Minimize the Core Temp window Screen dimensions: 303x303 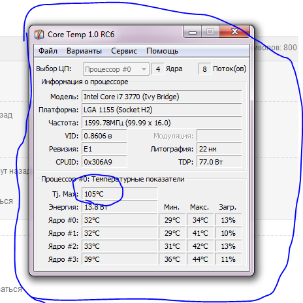(193, 32)
